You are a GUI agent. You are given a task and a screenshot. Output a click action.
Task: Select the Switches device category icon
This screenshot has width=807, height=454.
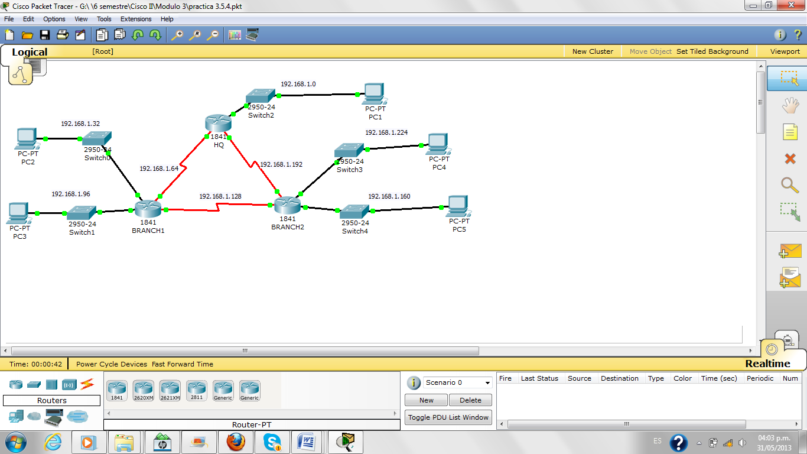coord(34,384)
